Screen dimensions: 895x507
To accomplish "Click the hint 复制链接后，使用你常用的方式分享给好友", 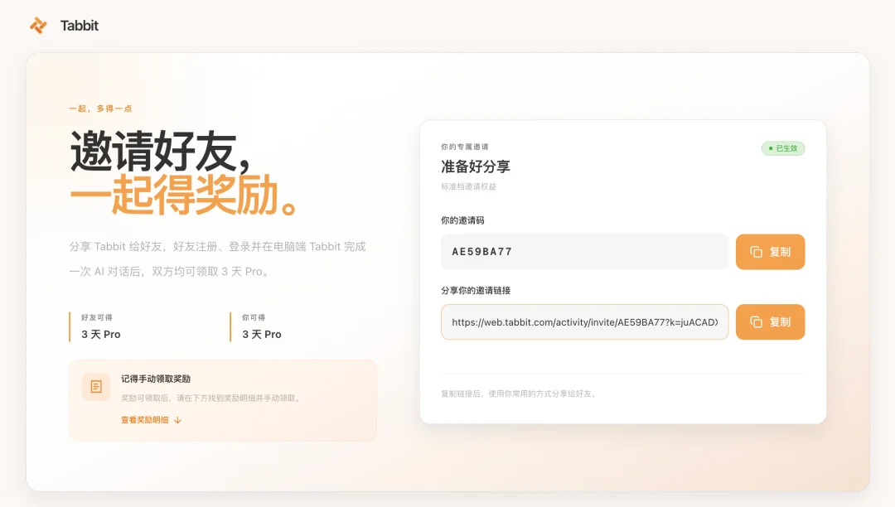I will [x=519, y=394].
